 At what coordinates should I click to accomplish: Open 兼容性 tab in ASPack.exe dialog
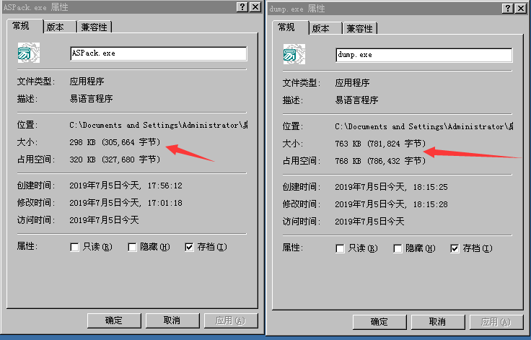point(94,27)
